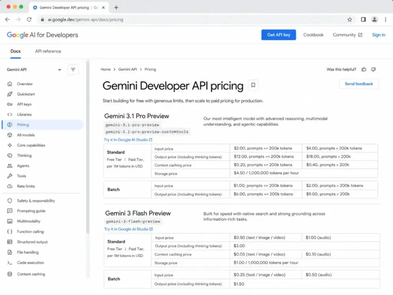The height and width of the screenshot is (295, 393).
Task: Switch to the API reference tab
Action: [48, 51]
